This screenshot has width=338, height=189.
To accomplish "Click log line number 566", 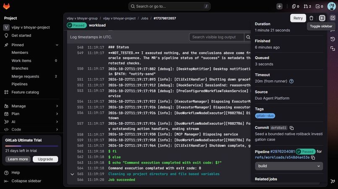I will [80, 180].
